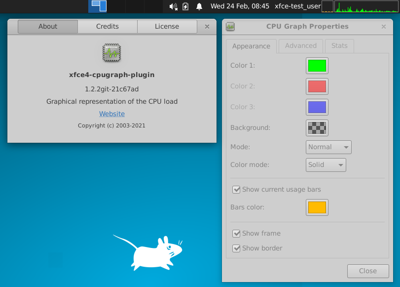Click the version text 1.2.2git-21c67ad
400x287 pixels.
[112, 89]
